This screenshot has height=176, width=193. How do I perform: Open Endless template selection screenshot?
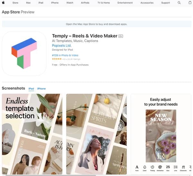[32, 134]
